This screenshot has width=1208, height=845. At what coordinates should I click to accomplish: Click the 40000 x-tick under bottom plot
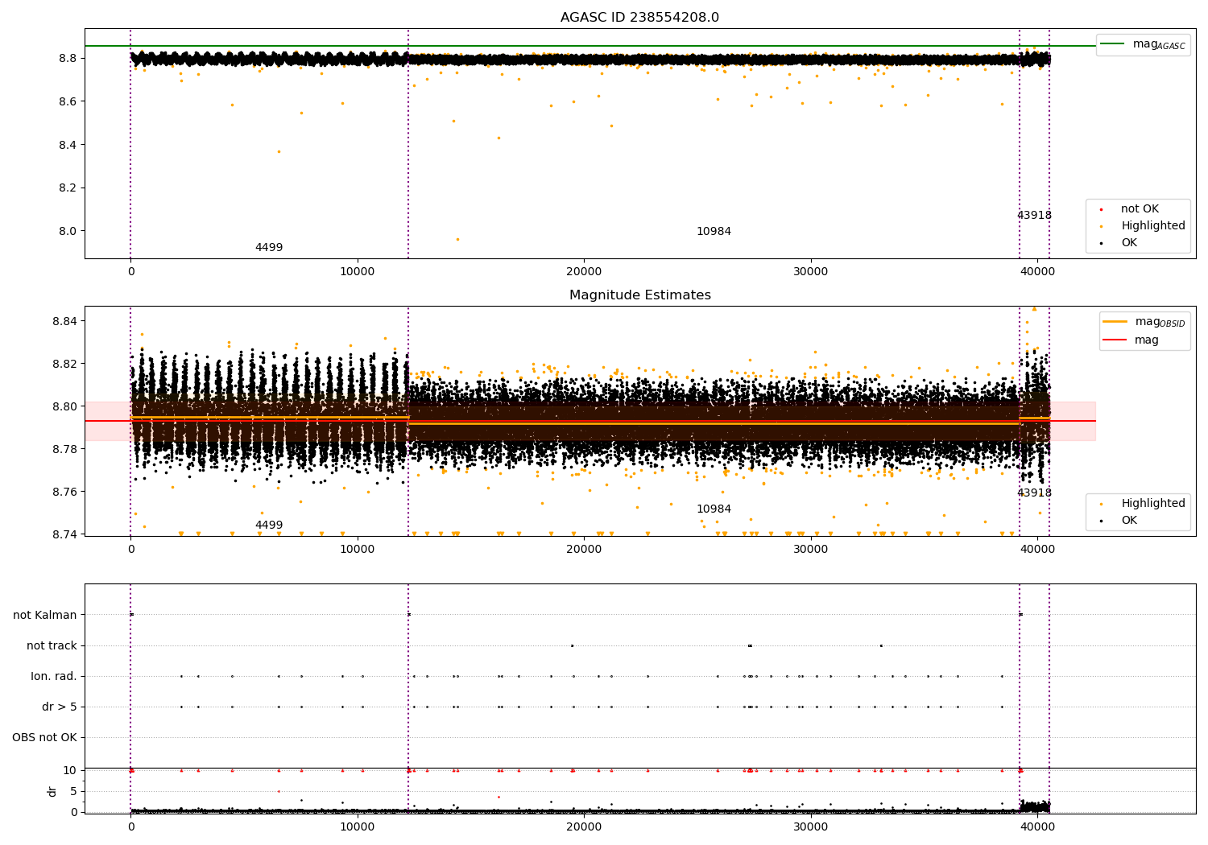click(1037, 827)
